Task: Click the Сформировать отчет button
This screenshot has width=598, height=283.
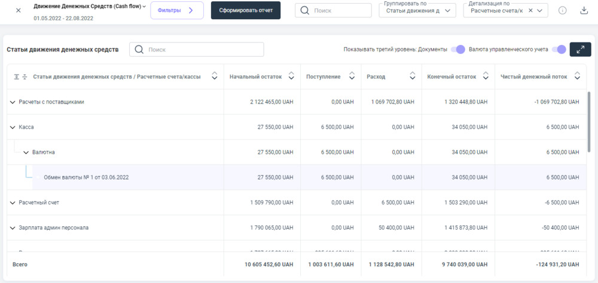Action: click(x=245, y=11)
